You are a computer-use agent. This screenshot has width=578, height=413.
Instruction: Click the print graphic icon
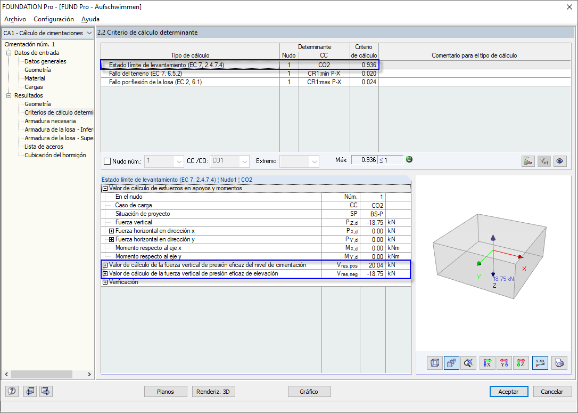pos(559,363)
